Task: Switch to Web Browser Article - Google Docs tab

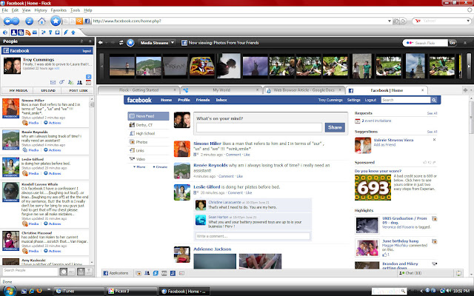Action: (x=304, y=90)
